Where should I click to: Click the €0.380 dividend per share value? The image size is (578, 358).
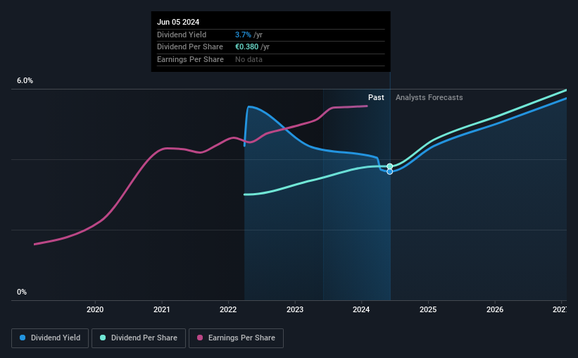coord(246,47)
